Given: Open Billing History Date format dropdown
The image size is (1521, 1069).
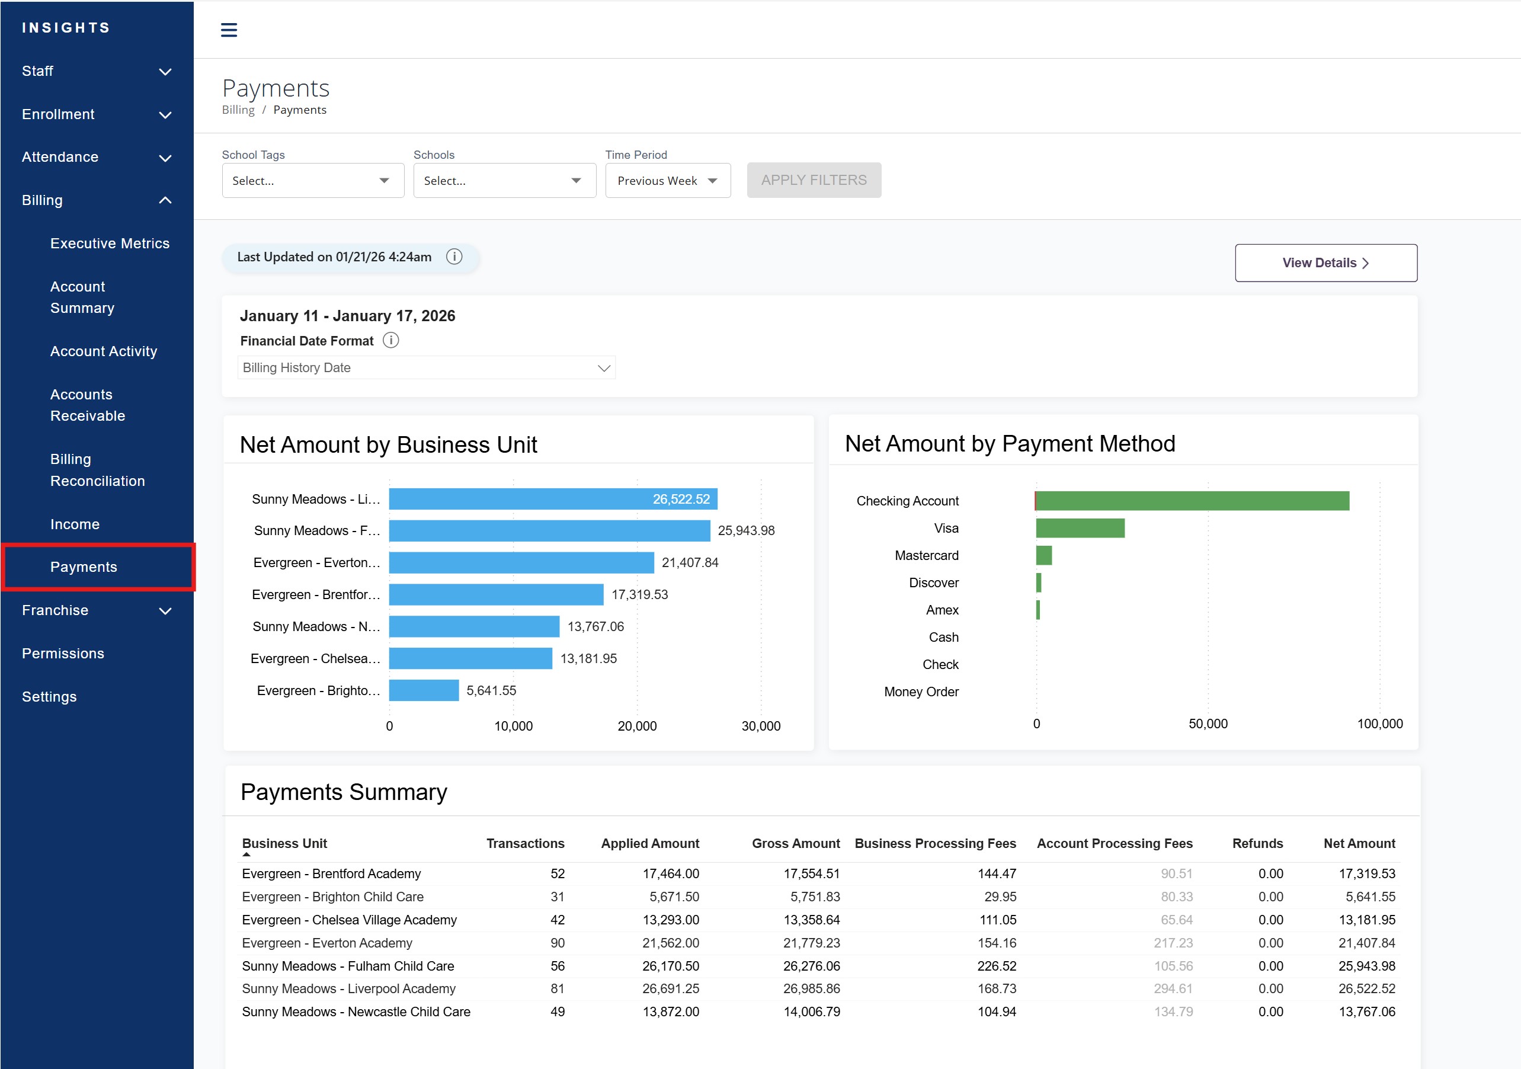Looking at the screenshot, I should 426,368.
